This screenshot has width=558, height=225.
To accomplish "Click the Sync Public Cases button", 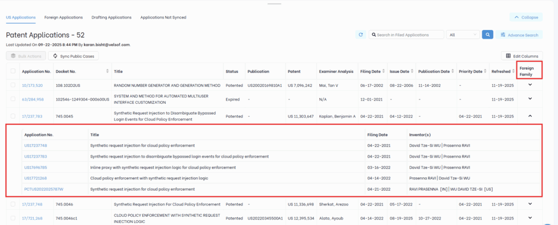I will pyautogui.click(x=74, y=56).
